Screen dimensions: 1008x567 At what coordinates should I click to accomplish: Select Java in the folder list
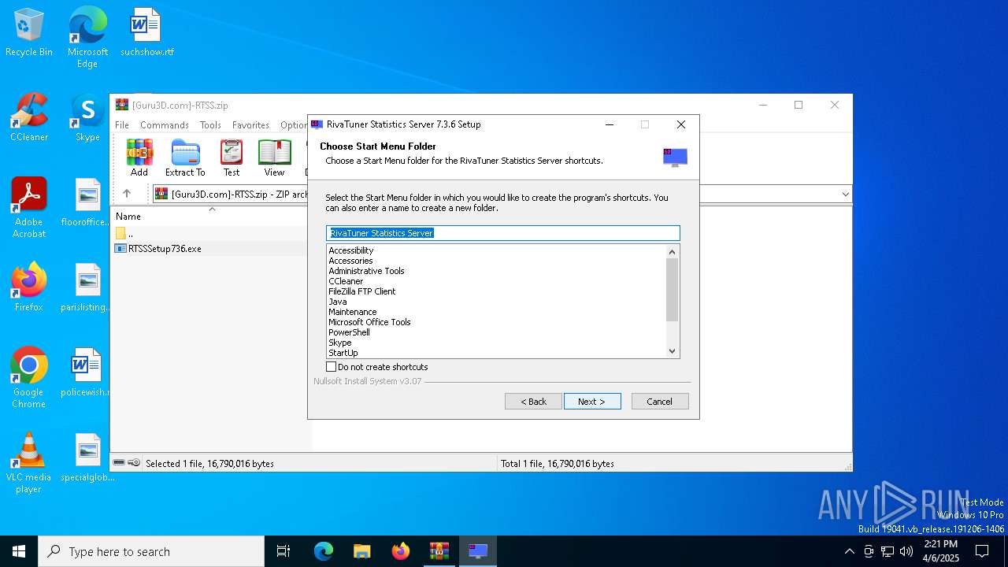[338, 302]
